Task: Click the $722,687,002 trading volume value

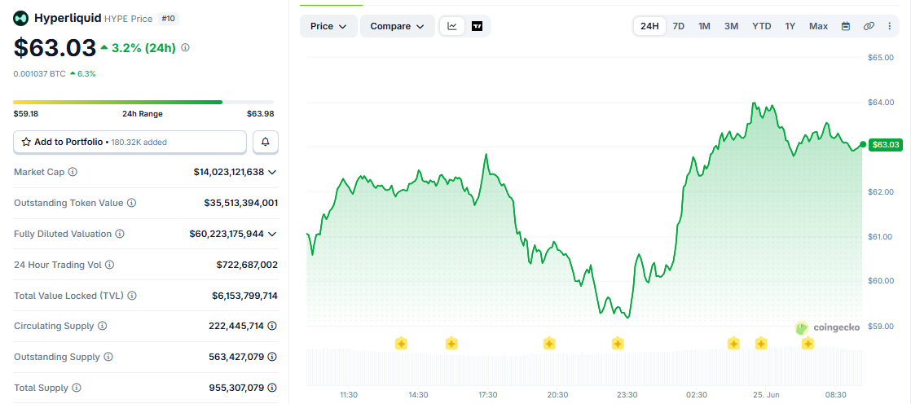Action: [247, 265]
